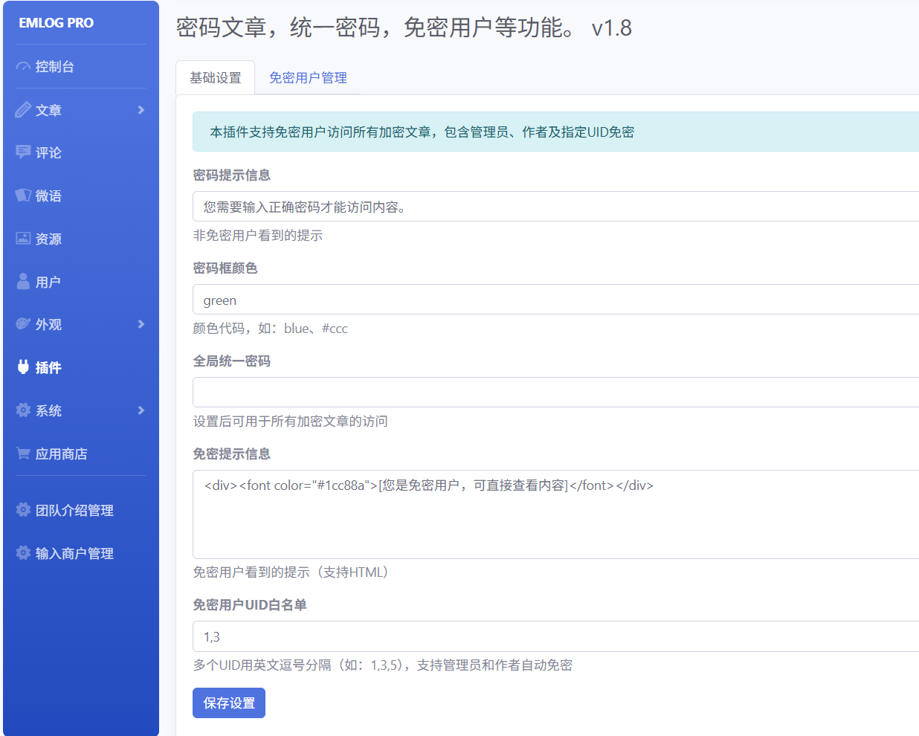Viewport: 919px width, 736px height.
Task: Select the 基础设置 tab
Action: click(x=215, y=78)
